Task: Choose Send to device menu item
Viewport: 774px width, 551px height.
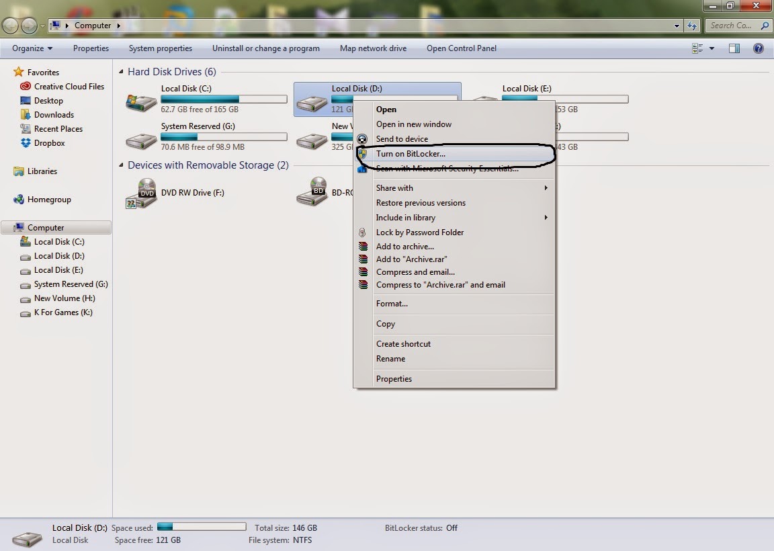Action: coord(455,139)
